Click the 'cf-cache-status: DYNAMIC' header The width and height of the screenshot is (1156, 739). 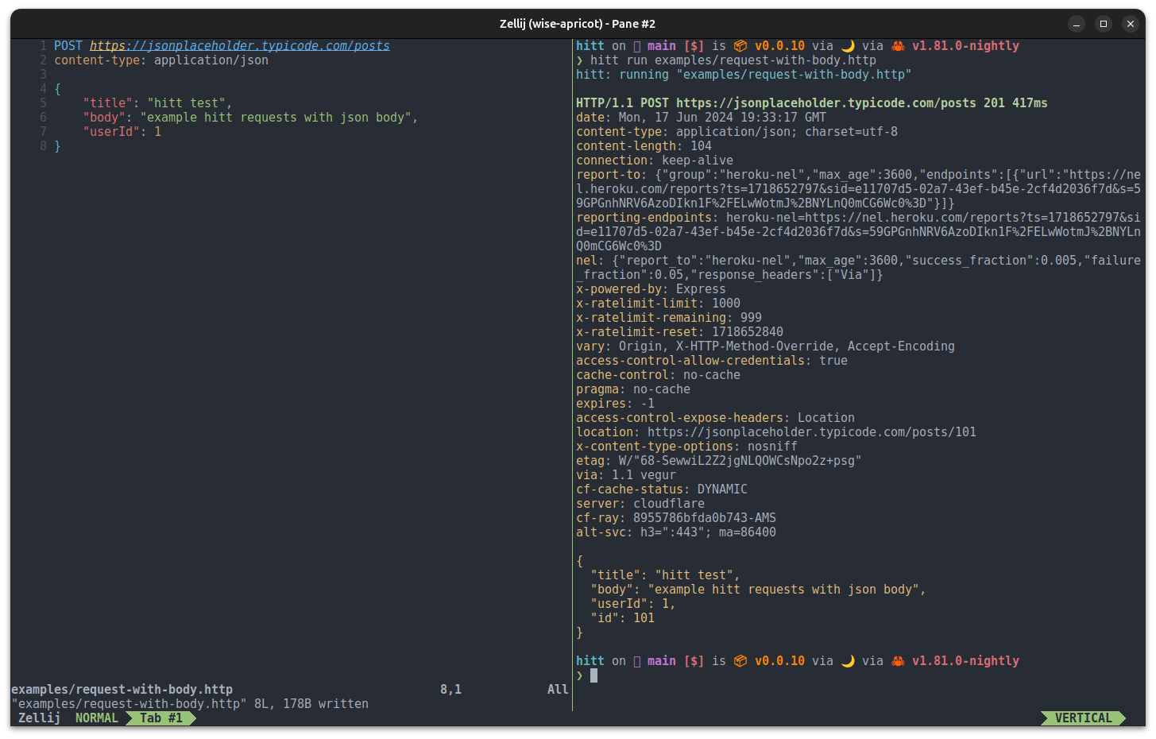pyautogui.click(x=662, y=489)
